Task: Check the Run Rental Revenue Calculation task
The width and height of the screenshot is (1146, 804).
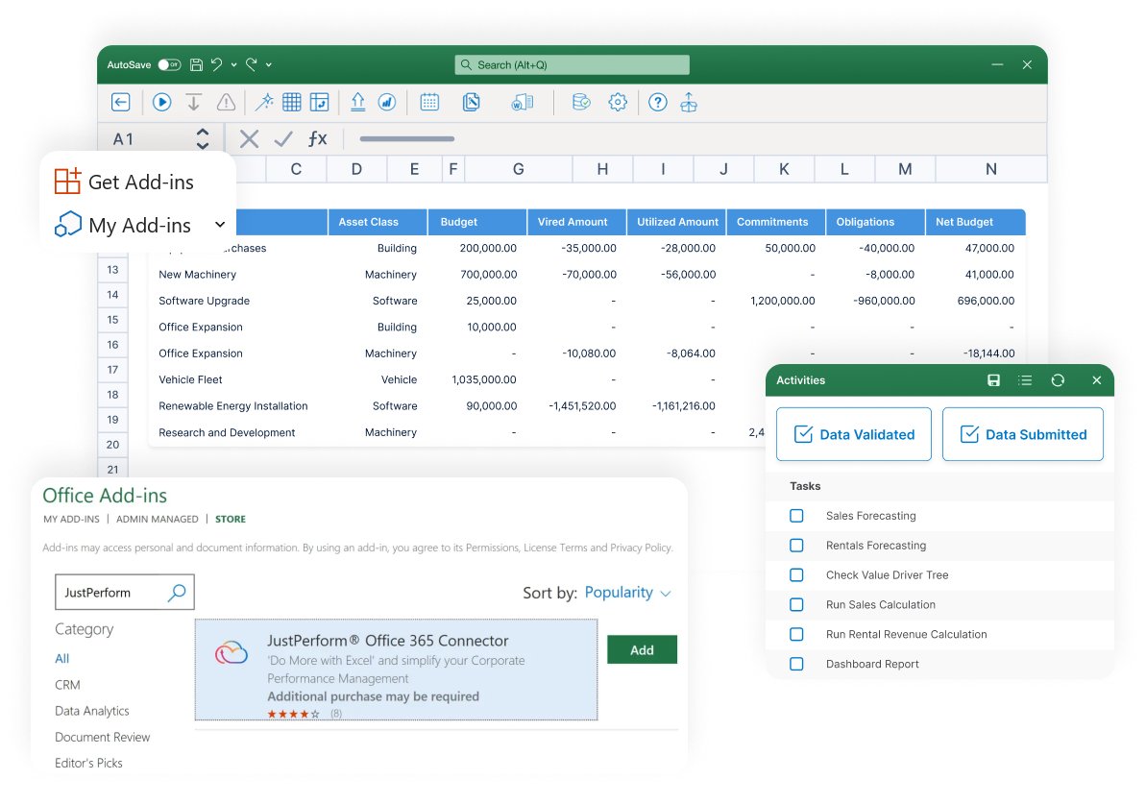Action: 796,634
